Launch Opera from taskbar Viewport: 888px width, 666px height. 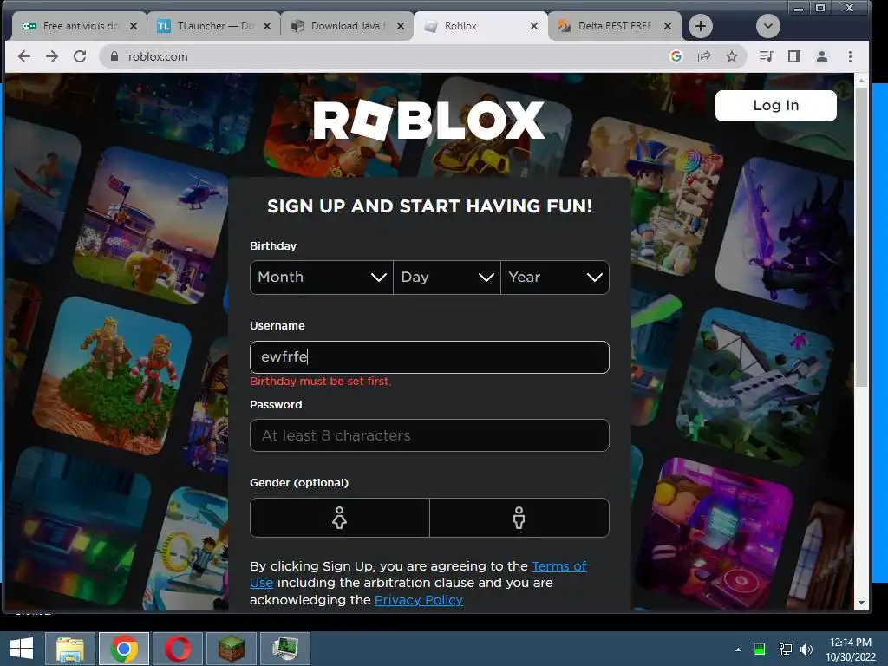point(178,649)
